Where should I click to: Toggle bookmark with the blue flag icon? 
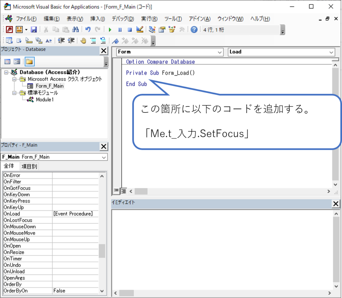coord(115,41)
